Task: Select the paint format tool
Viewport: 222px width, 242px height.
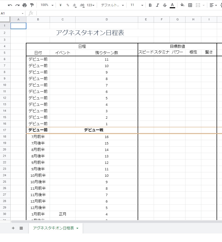Action: 32,5
